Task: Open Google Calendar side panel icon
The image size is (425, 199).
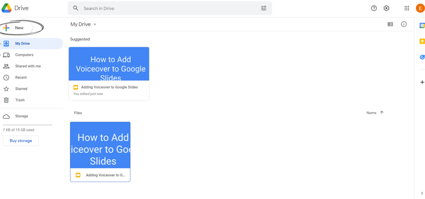Action: coord(422,25)
